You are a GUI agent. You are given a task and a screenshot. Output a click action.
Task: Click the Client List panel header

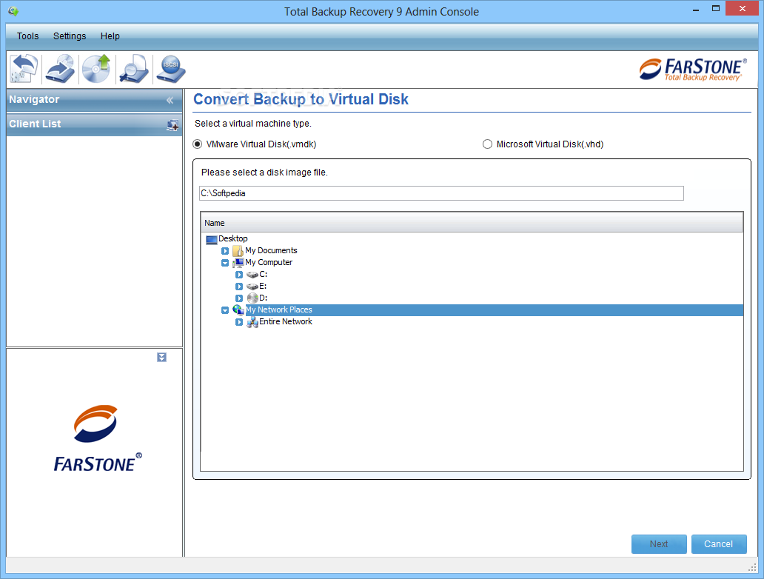94,124
